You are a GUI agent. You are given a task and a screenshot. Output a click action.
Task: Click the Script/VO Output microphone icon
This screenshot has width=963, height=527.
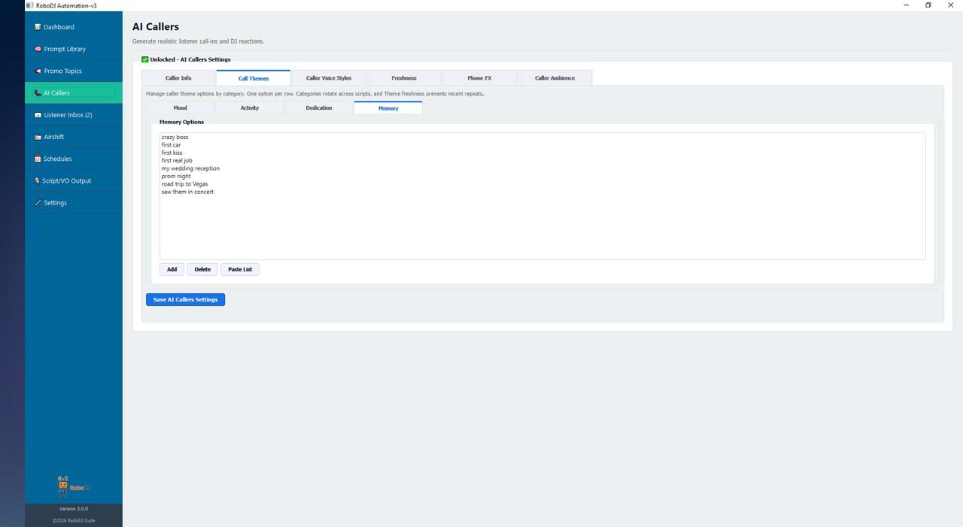coord(38,181)
